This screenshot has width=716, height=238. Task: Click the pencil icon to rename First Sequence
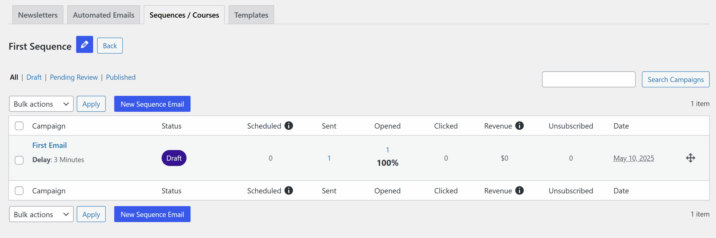[84, 45]
